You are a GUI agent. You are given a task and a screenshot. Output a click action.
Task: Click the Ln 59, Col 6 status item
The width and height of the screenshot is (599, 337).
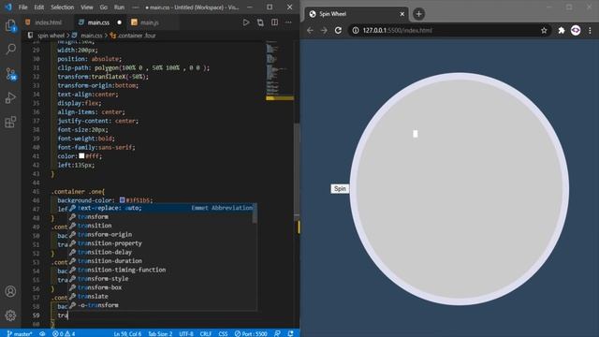127,333
